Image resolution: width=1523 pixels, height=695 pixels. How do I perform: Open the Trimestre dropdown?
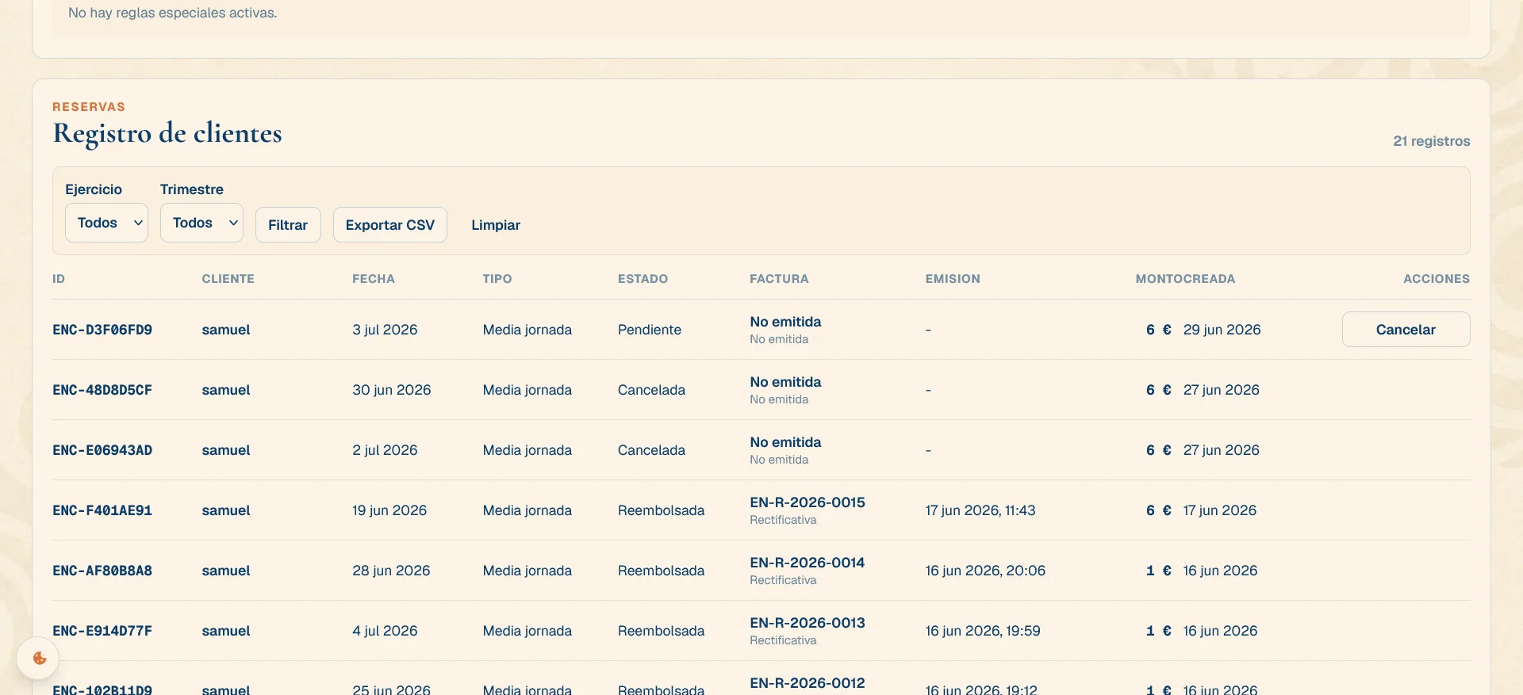tap(201, 223)
